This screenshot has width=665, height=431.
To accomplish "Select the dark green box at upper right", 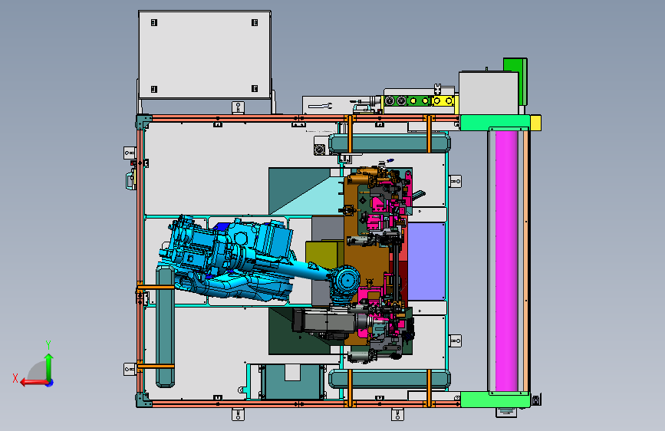I will tap(522, 81).
